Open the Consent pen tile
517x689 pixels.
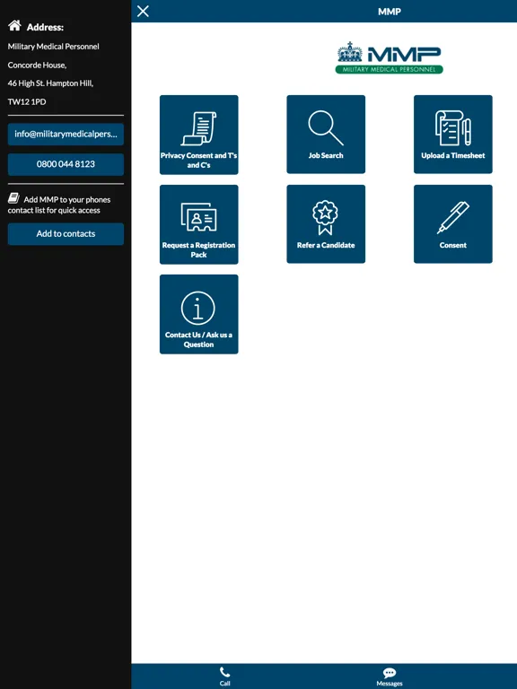(x=452, y=224)
